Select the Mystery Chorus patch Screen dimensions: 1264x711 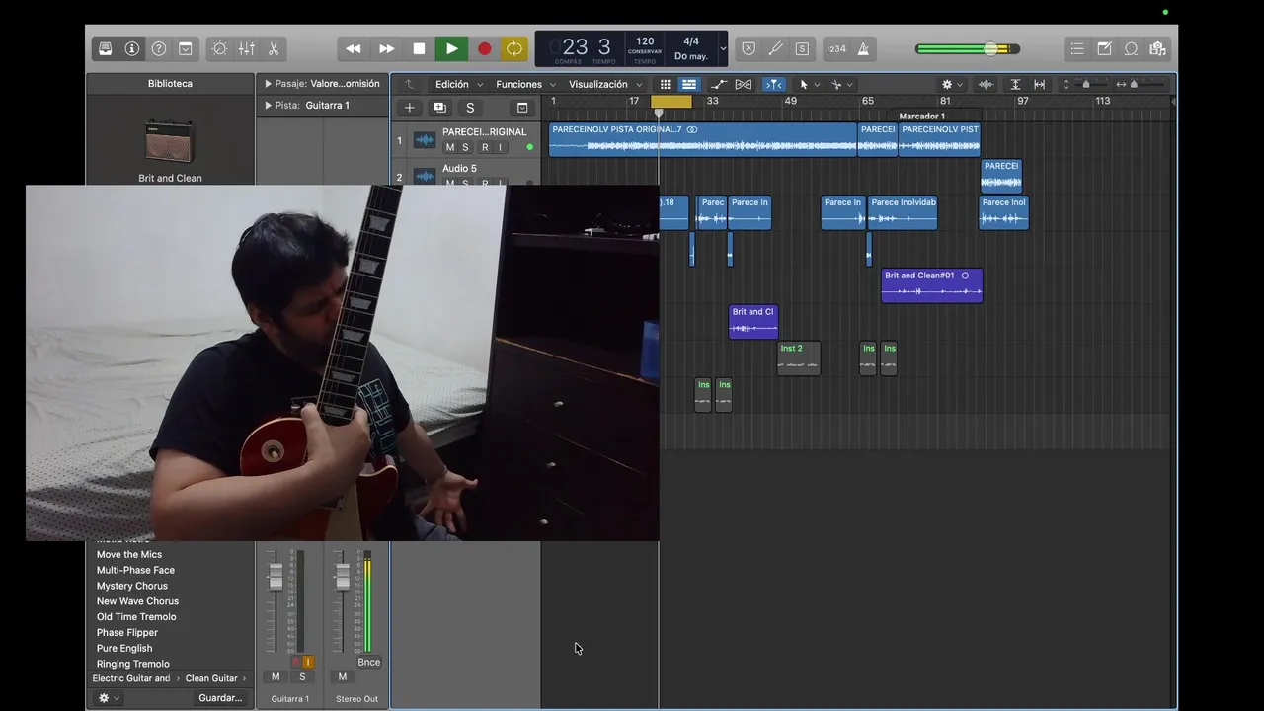coord(132,586)
